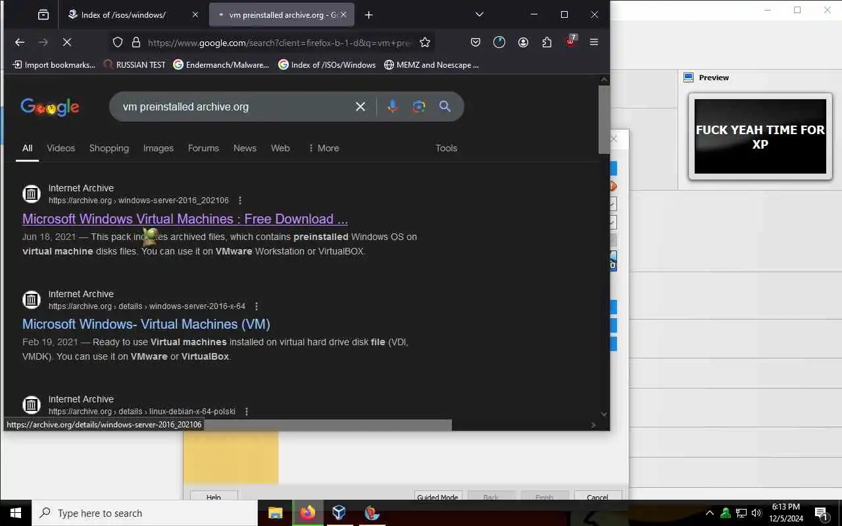Image resolution: width=842 pixels, height=526 pixels.
Task: Click the network tray icon
Action: pos(741,514)
